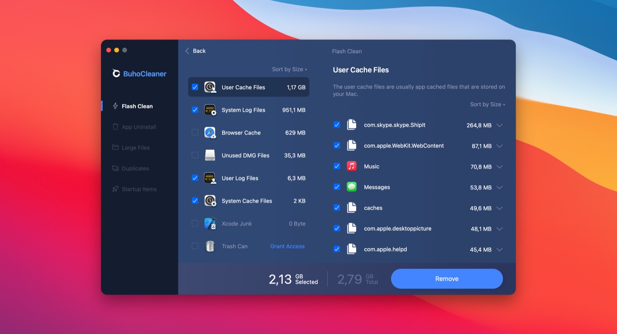Open the Startup Items section

[x=139, y=189]
